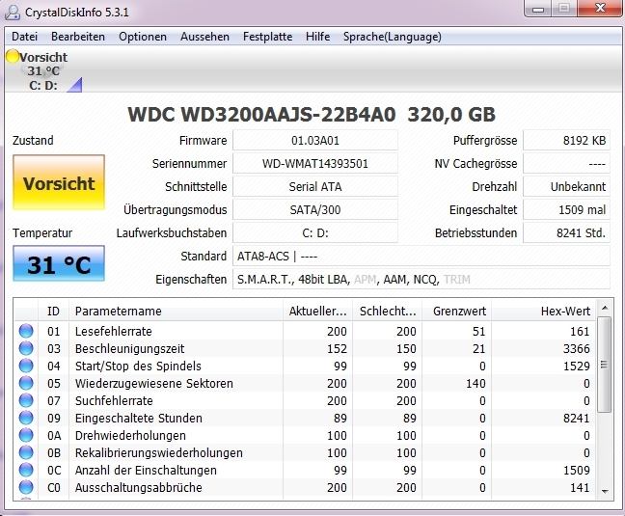Click the scroll down arrow of SMART list
Screen dimensions: 625x516
coord(605,491)
